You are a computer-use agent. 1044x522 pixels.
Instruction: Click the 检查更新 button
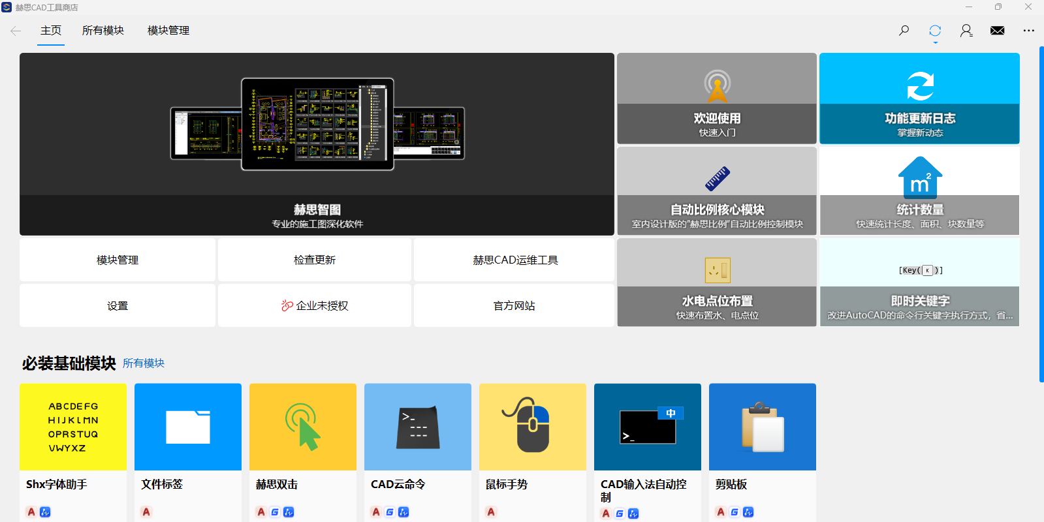[x=315, y=260]
